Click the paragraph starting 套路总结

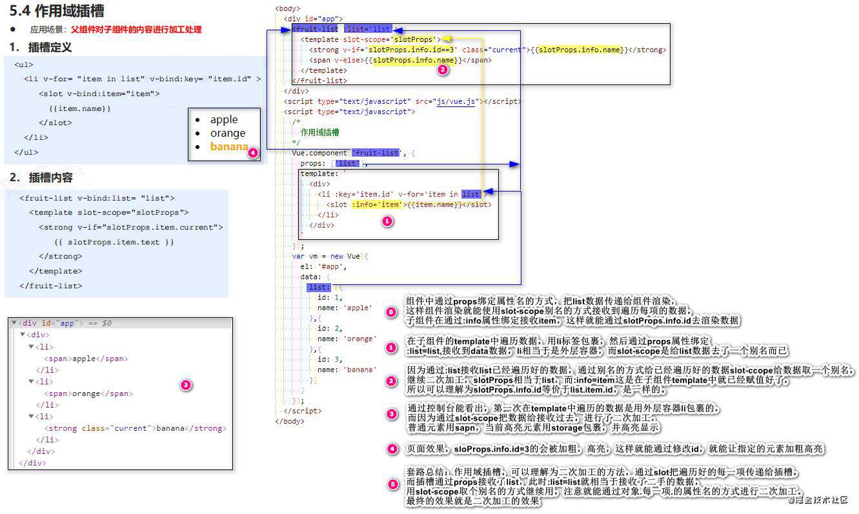click(x=604, y=487)
